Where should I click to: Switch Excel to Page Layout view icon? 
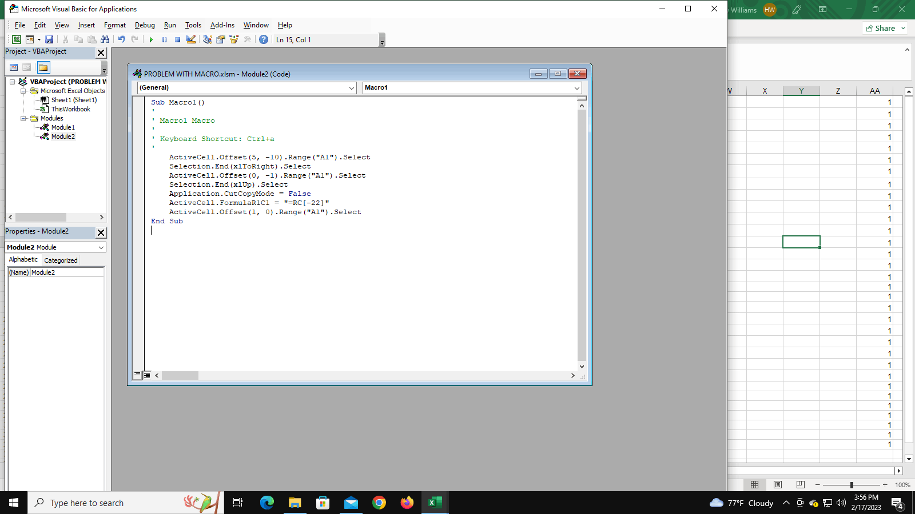[x=778, y=485]
